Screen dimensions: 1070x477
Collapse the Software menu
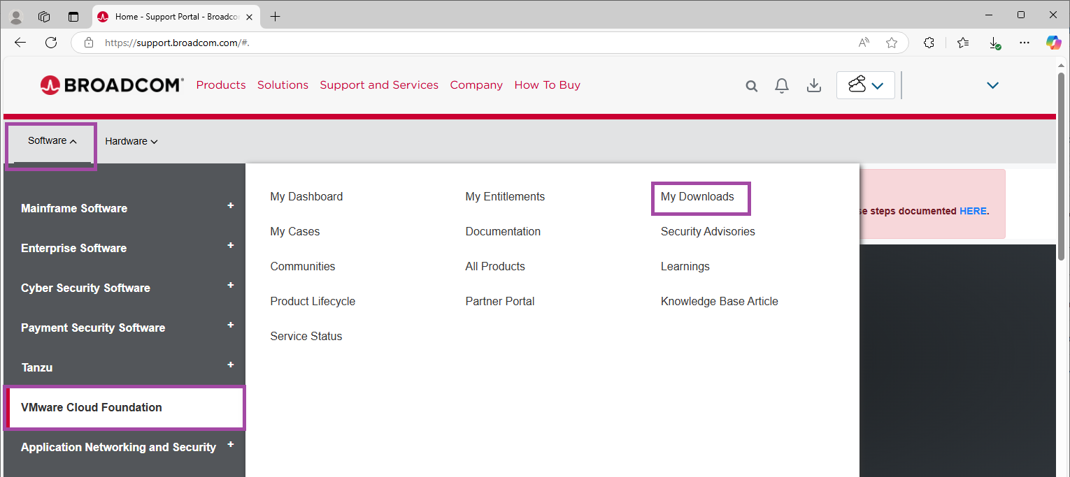[52, 141]
